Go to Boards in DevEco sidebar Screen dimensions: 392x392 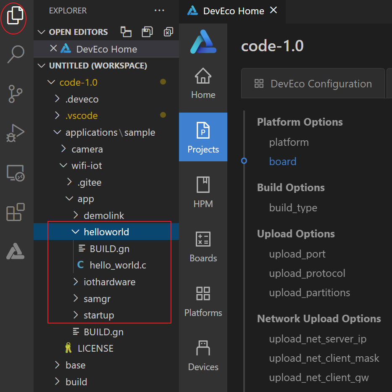point(203,247)
